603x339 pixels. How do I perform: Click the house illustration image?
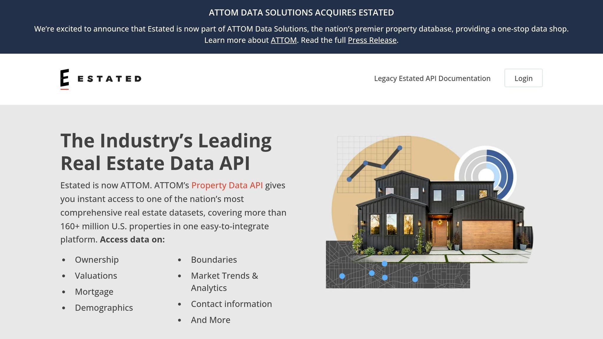click(x=430, y=212)
